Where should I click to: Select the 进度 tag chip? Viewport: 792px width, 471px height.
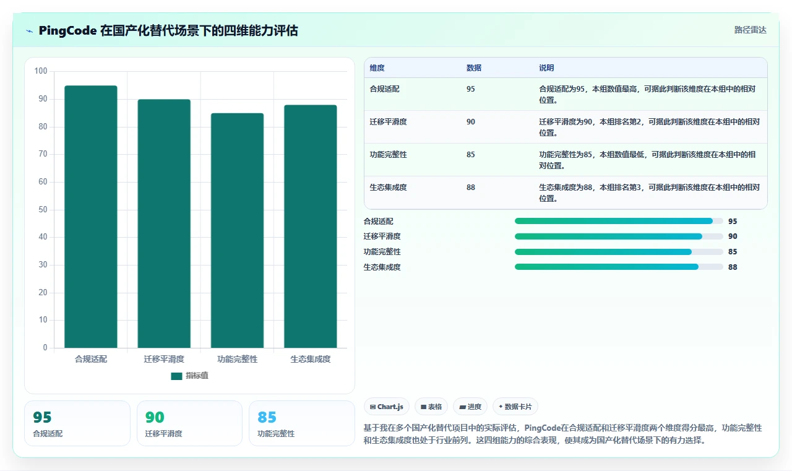[x=470, y=407]
